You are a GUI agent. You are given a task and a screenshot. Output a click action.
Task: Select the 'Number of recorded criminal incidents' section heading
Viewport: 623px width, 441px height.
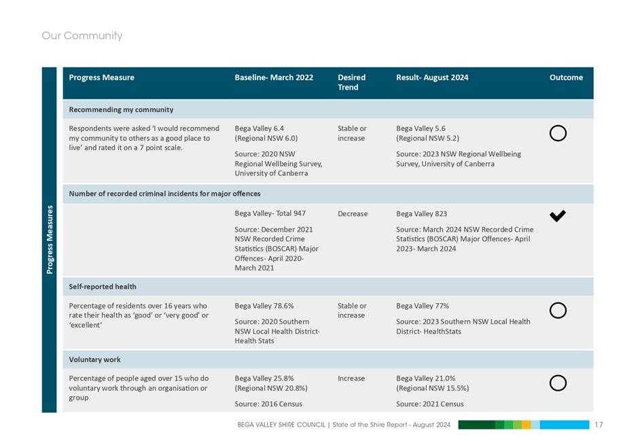coord(164,194)
